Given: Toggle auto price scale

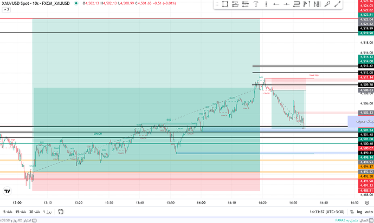Looking at the screenshot, I should [x=369, y=212].
